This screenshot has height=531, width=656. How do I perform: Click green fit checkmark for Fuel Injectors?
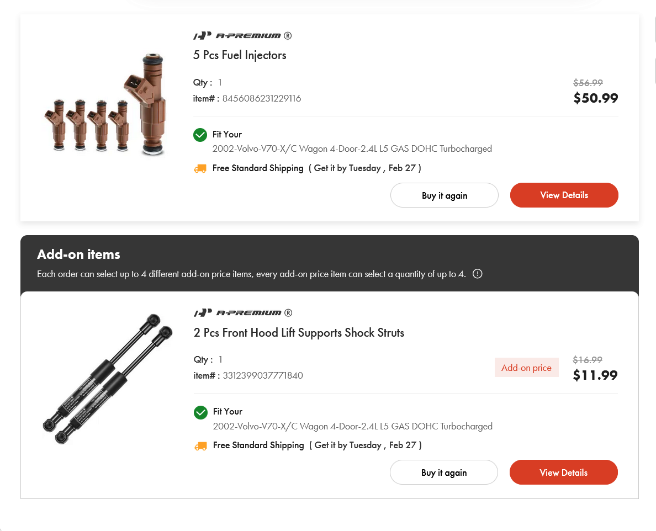click(200, 135)
